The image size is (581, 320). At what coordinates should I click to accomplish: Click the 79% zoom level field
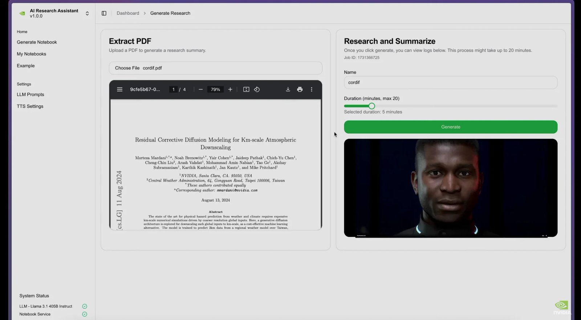point(215,90)
